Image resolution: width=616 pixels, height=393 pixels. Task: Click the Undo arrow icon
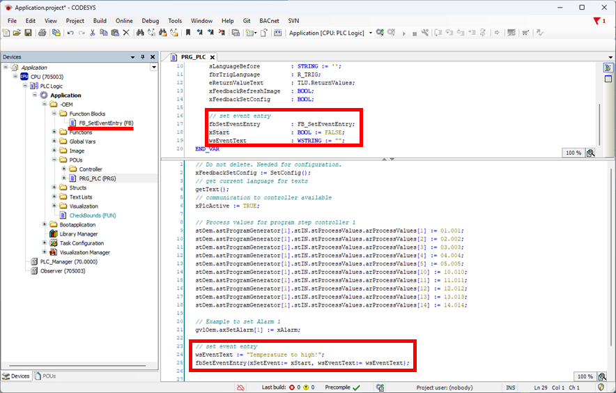coord(70,33)
